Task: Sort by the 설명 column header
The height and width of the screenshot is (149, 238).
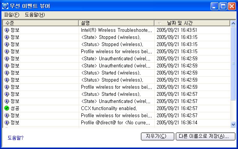Action: click(116, 23)
